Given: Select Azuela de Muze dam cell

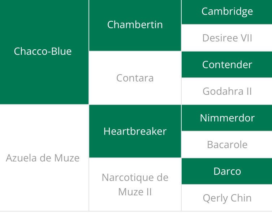Looking at the screenshot, I should [43, 158].
